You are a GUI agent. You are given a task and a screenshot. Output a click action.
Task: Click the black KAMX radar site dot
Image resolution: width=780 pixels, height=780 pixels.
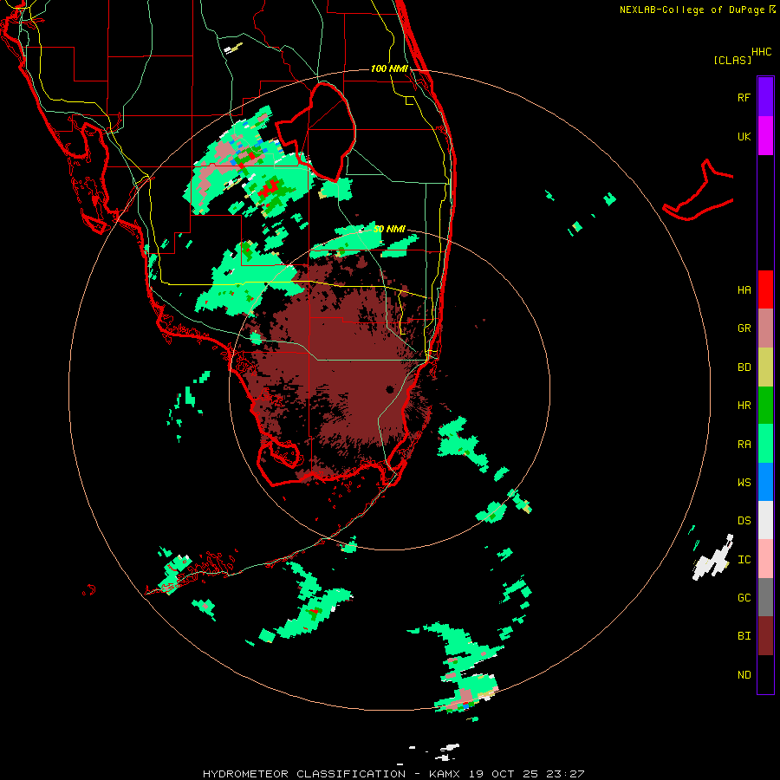(x=390, y=389)
